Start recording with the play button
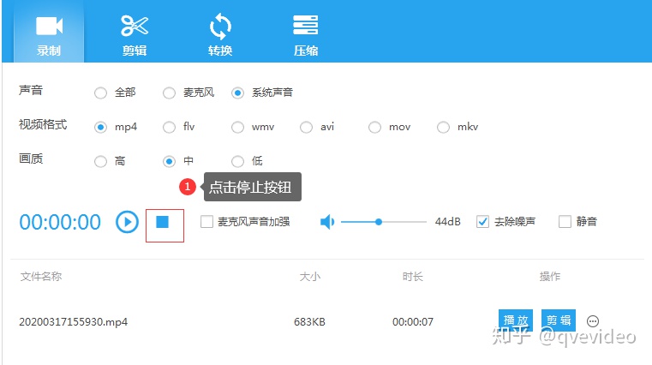The width and height of the screenshot is (652, 365). tap(128, 222)
